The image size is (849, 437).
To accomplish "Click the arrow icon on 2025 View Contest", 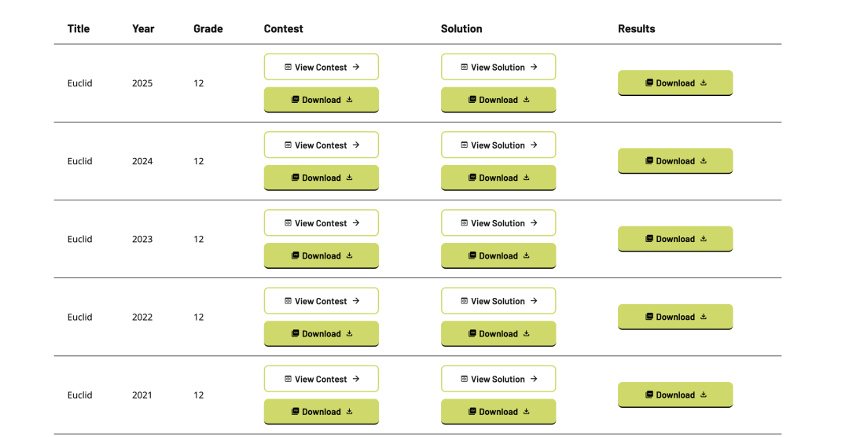I will [x=356, y=67].
